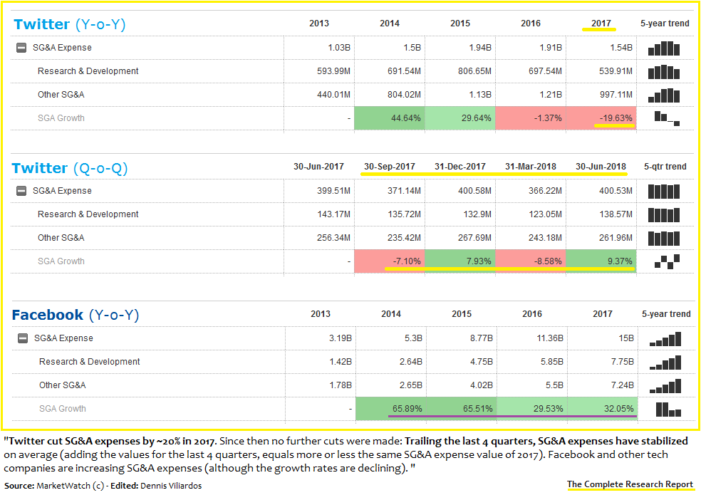Click the 5-qtr trend column header
The image size is (701, 495).
tap(665, 167)
